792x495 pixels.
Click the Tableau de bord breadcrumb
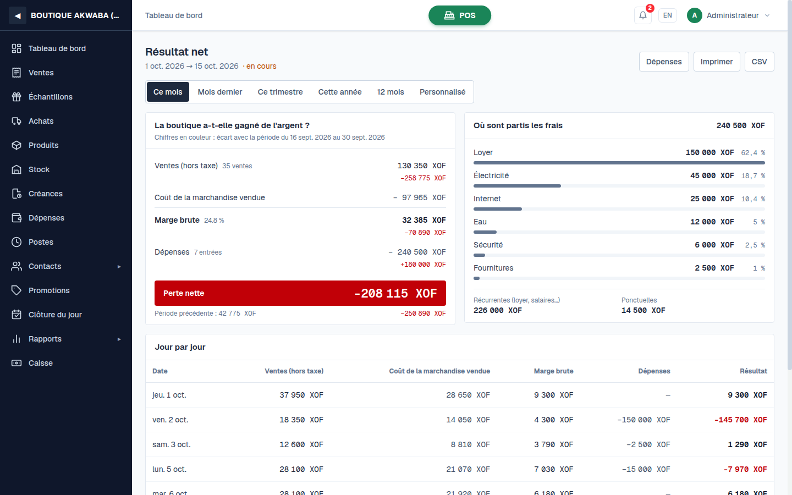(174, 15)
